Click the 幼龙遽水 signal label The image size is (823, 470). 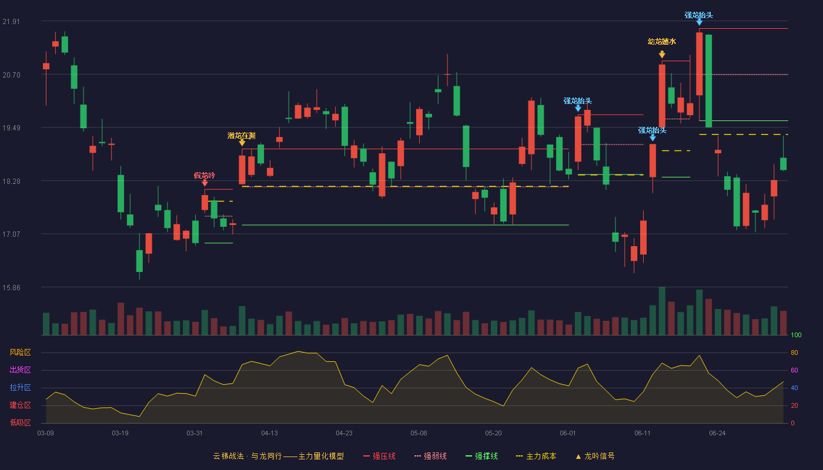click(x=662, y=42)
